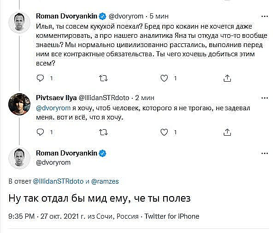
Task: Open more options on Pivtsaev Ilya's tweet
Action: tap(264, 98)
